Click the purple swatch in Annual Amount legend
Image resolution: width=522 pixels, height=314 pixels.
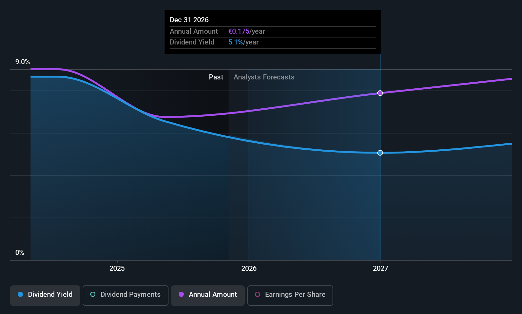click(x=181, y=295)
